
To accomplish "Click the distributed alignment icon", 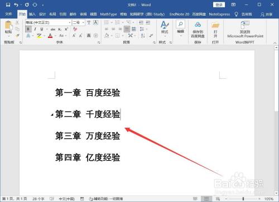I will (134, 29).
